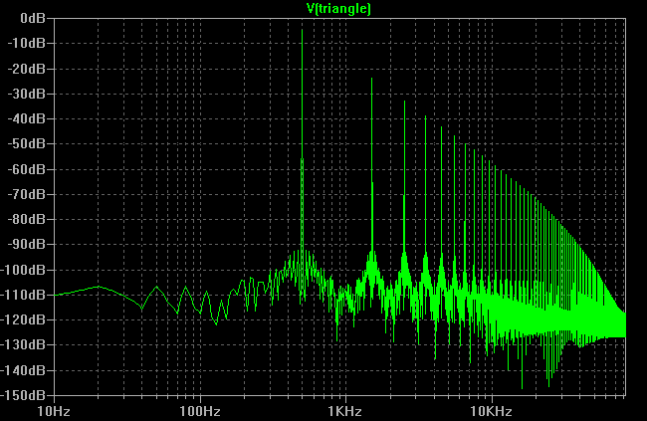Click the -30dB axis label
The image size is (647, 421).
[27, 94]
